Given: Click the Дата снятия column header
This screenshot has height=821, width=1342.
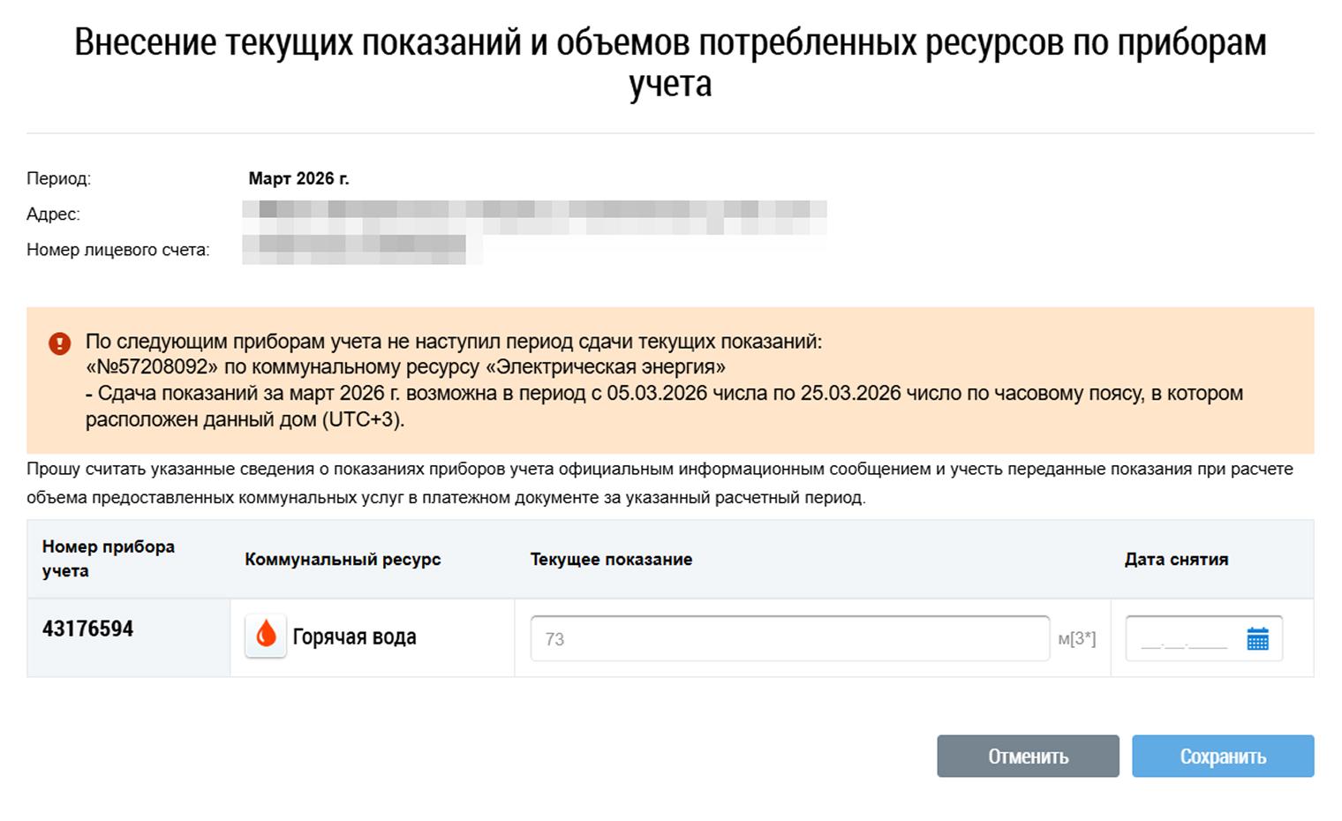Looking at the screenshot, I should (1176, 560).
